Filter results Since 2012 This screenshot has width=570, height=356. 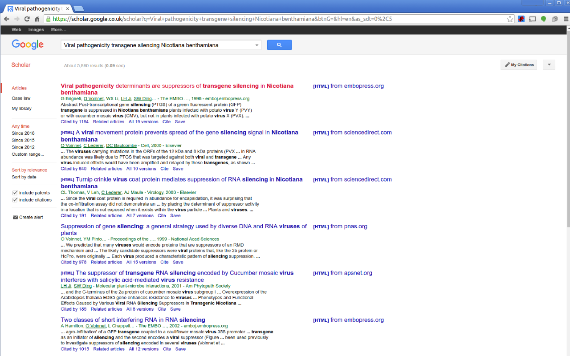pos(23,147)
